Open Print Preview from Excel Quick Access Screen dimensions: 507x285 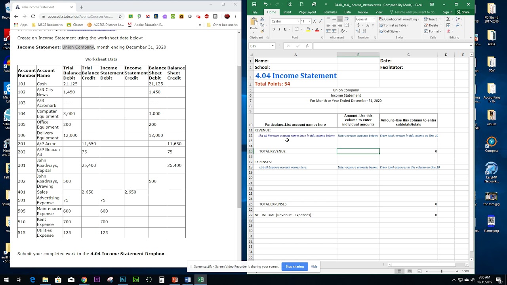[290, 4]
